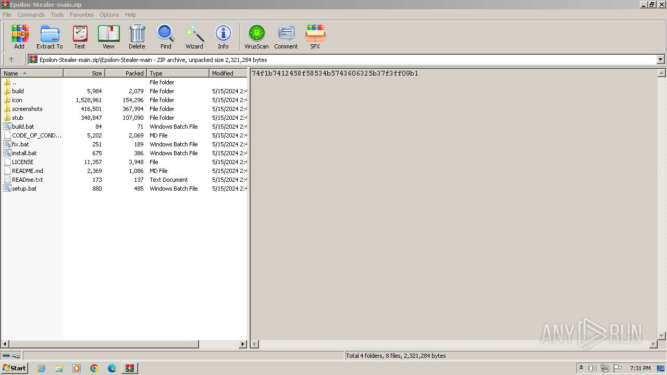
Task: Click the comment pane scroll left arrow
Action: tap(255, 344)
